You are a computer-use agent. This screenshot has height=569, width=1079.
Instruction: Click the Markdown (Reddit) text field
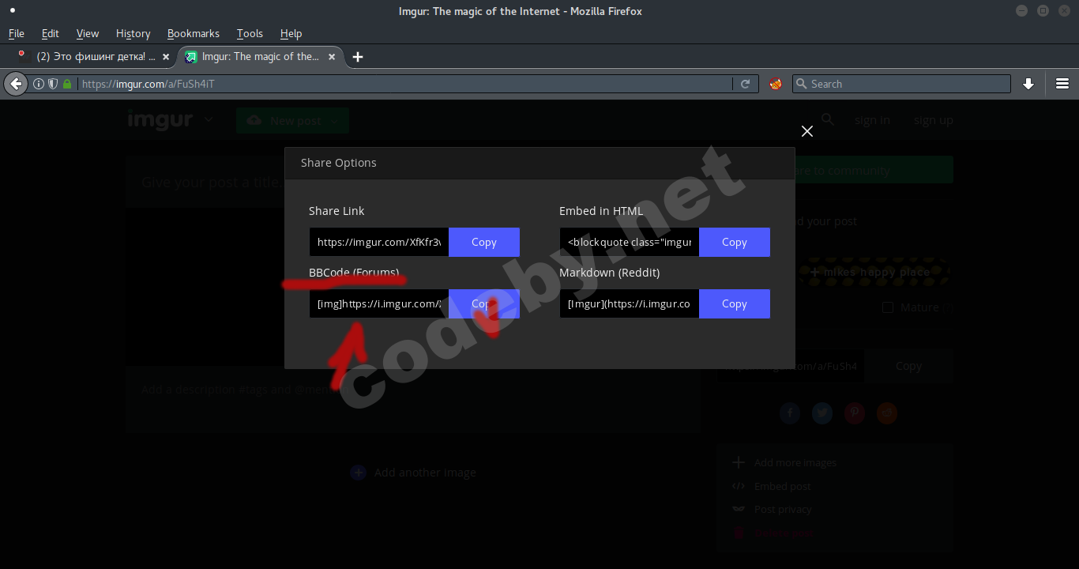(x=630, y=303)
